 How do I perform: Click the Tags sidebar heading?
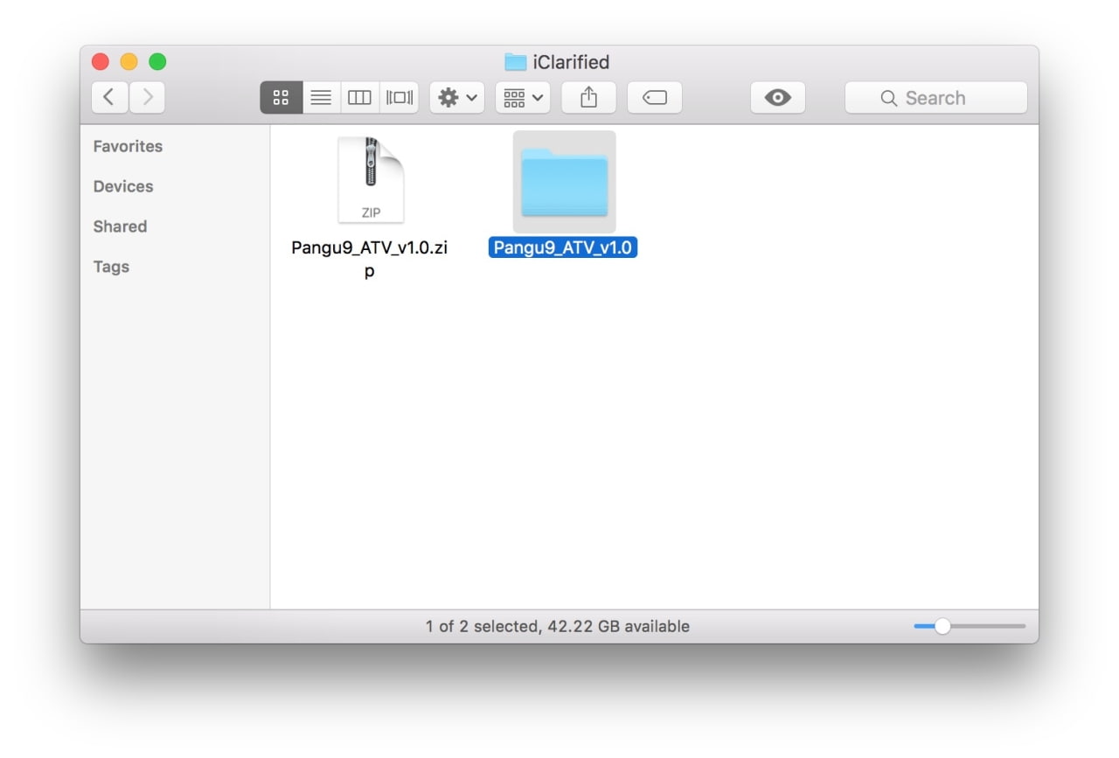(x=111, y=267)
